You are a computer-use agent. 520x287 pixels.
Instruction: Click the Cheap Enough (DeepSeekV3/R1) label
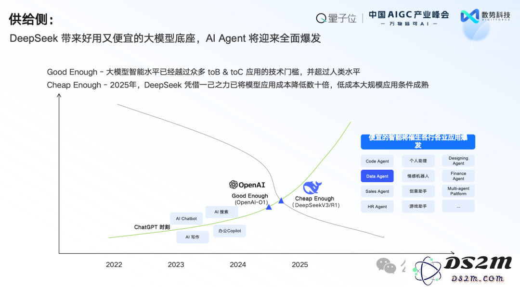(315, 201)
